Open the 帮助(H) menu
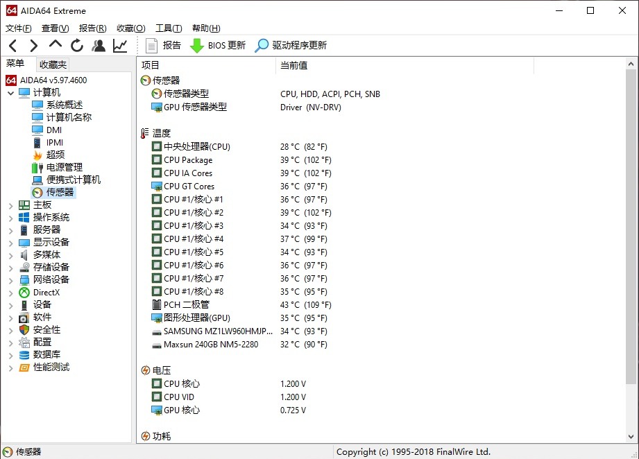The image size is (639, 459). tap(206, 28)
